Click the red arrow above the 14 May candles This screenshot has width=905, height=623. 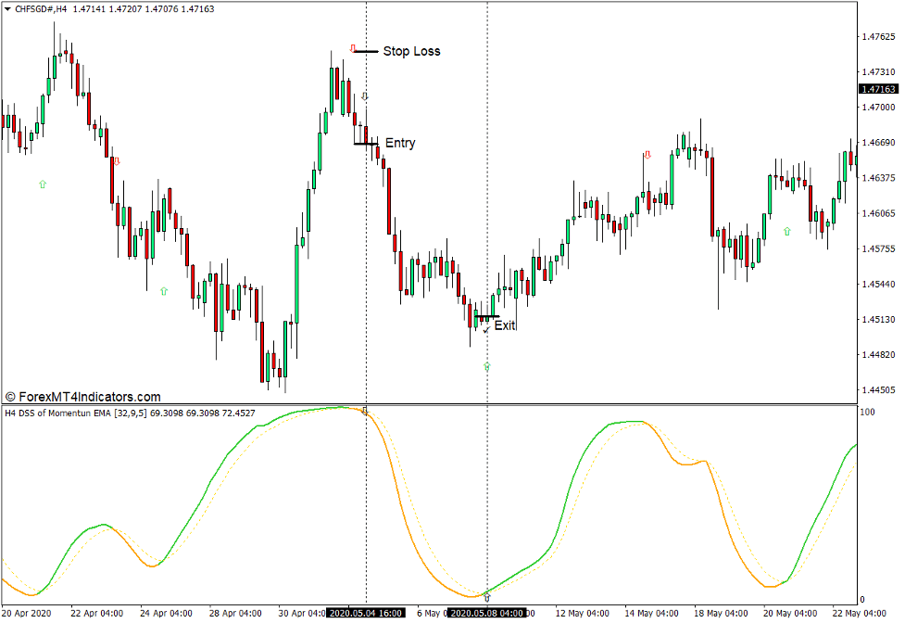coord(646,155)
